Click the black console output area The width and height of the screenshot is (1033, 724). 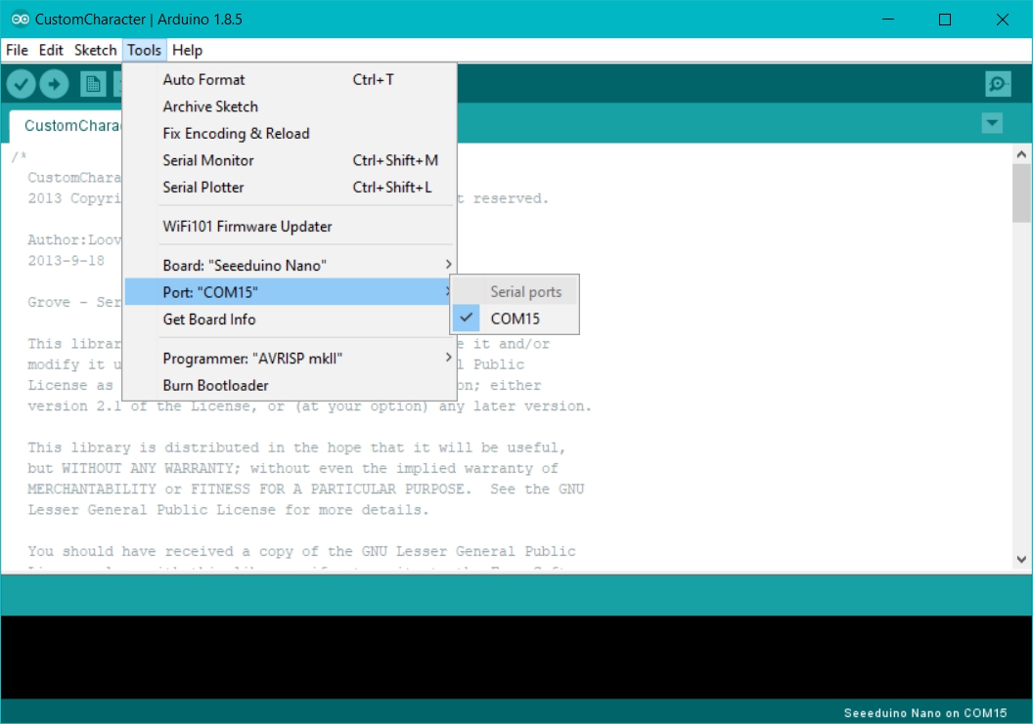pos(516,657)
